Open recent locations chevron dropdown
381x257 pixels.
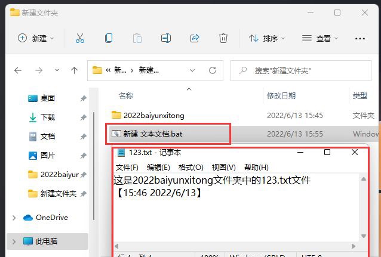(x=57, y=70)
